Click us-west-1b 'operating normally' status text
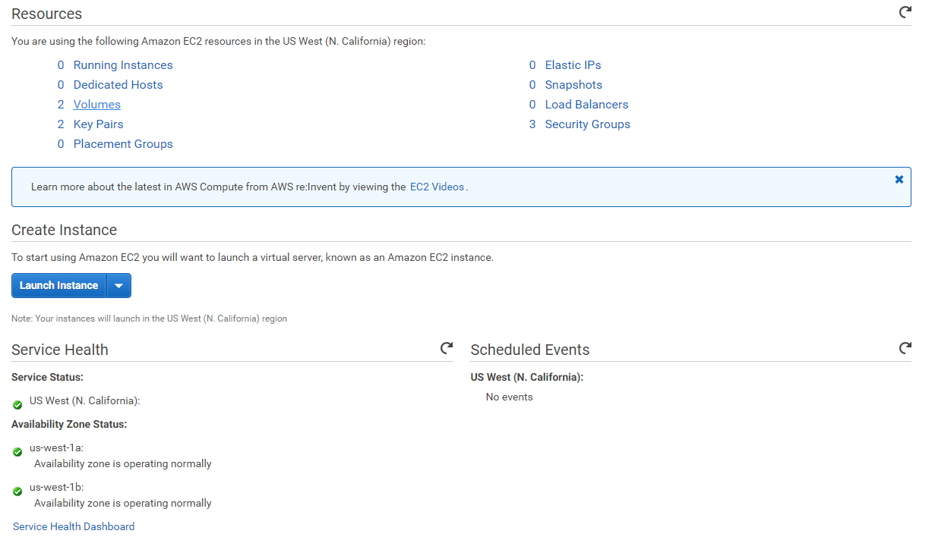 [x=123, y=503]
